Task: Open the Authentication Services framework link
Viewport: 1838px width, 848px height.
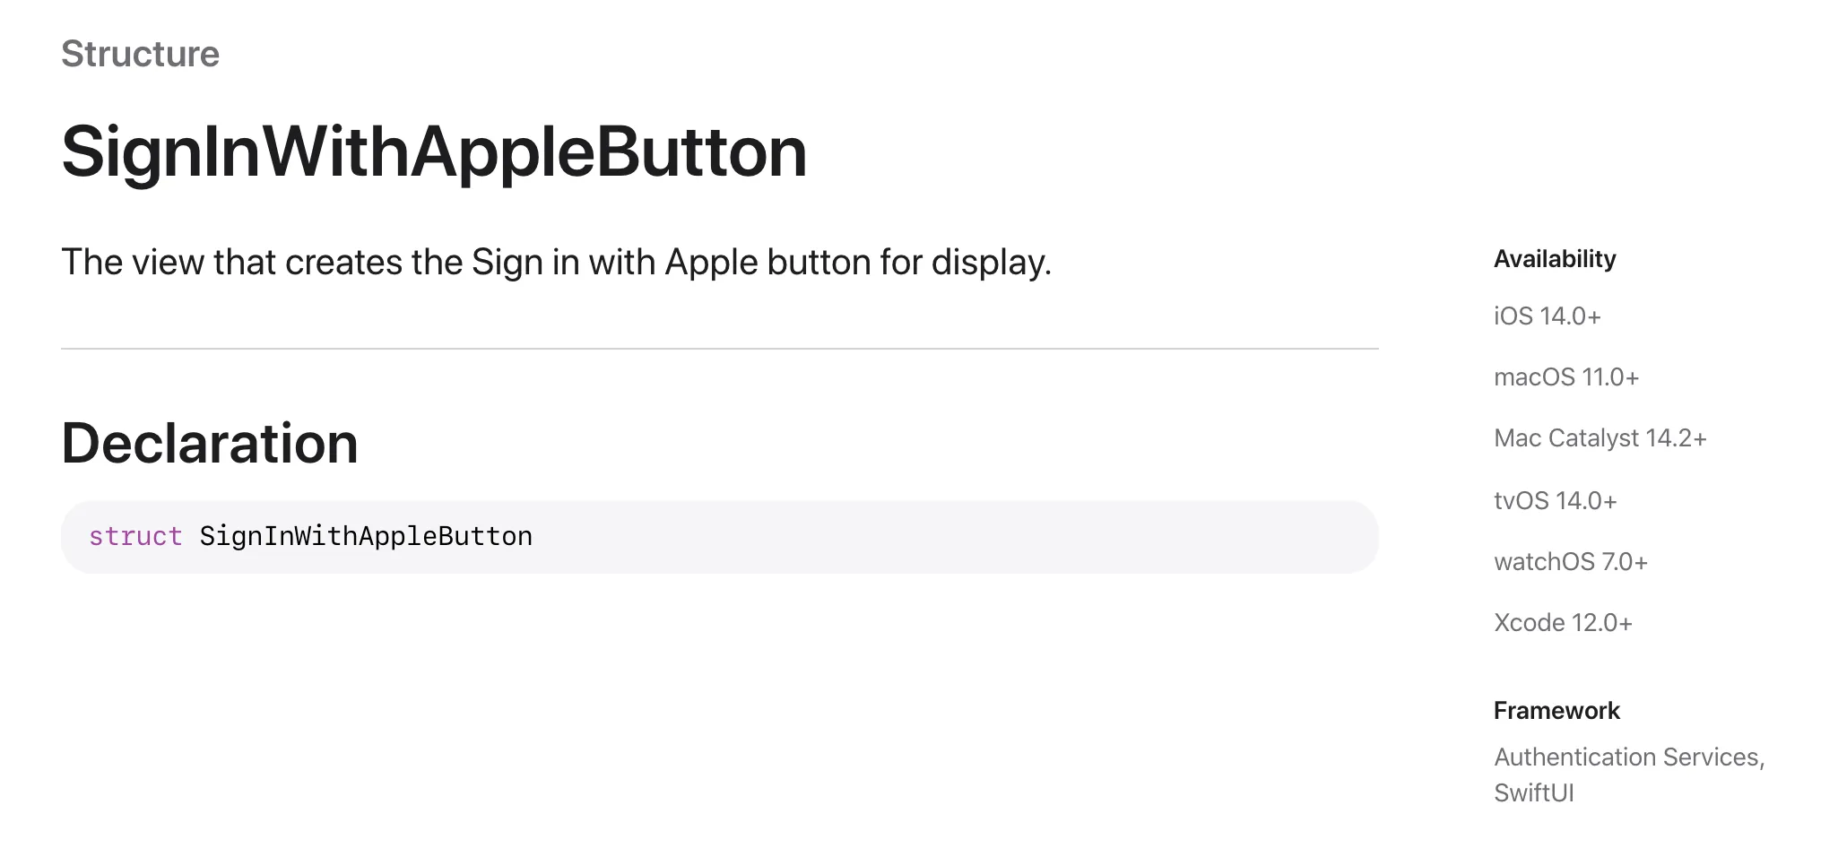Action: pyautogui.click(x=1627, y=757)
